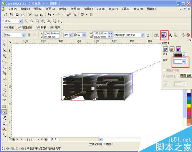The height and width of the screenshot is (152, 192).
Task: Pick the navy blue swatch in the palette
Action: [x=189, y=95]
